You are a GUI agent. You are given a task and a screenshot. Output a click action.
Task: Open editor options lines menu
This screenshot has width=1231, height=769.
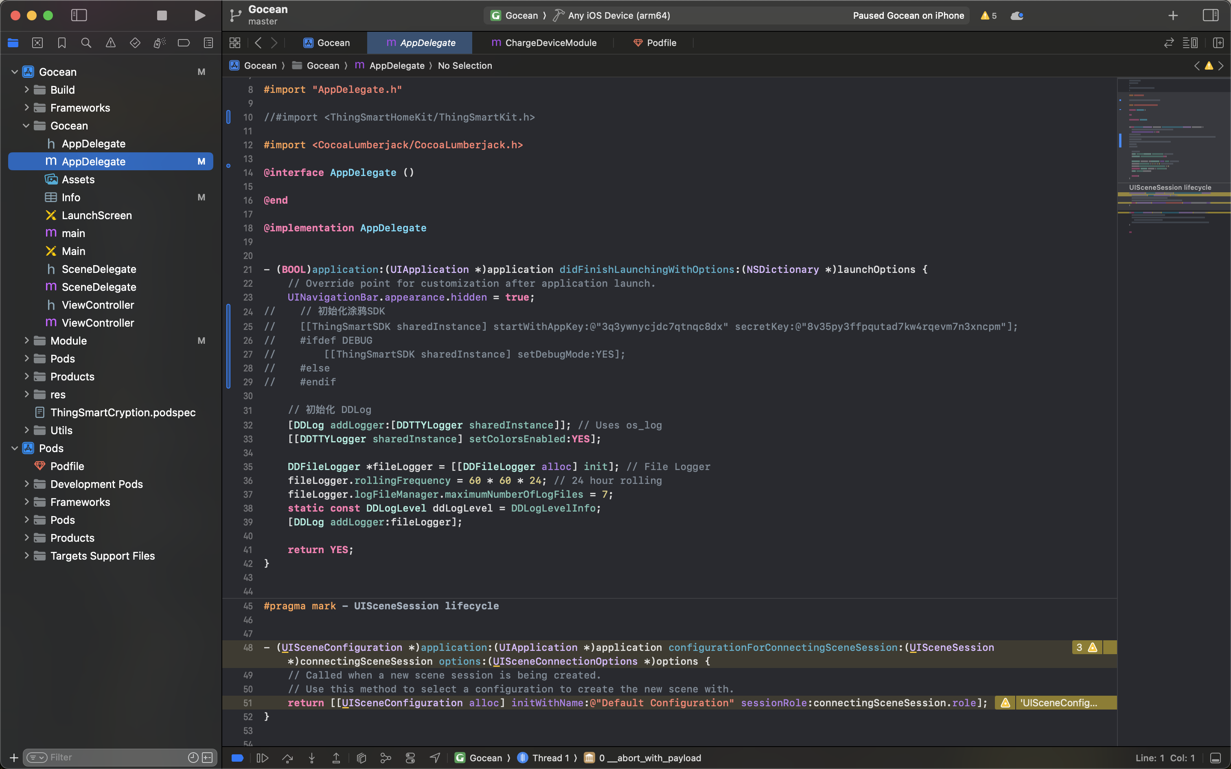pyautogui.click(x=1190, y=43)
